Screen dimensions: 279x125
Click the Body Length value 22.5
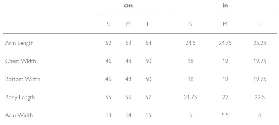coord(260,97)
